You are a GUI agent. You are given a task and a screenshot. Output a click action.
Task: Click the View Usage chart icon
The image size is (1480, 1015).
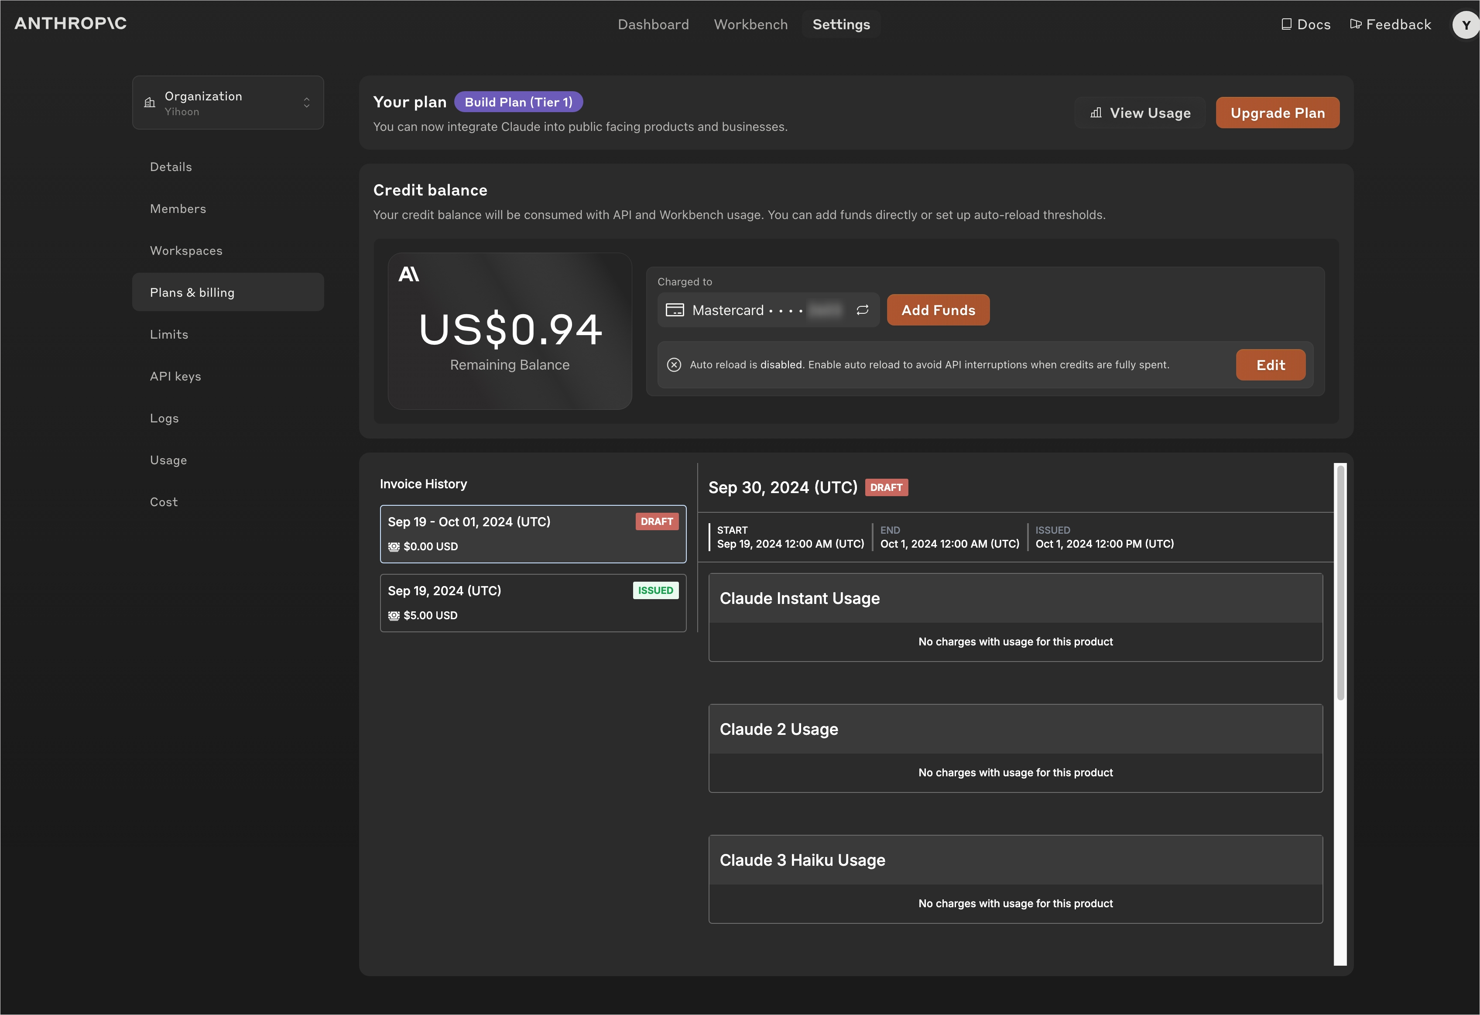click(x=1096, y=113)
